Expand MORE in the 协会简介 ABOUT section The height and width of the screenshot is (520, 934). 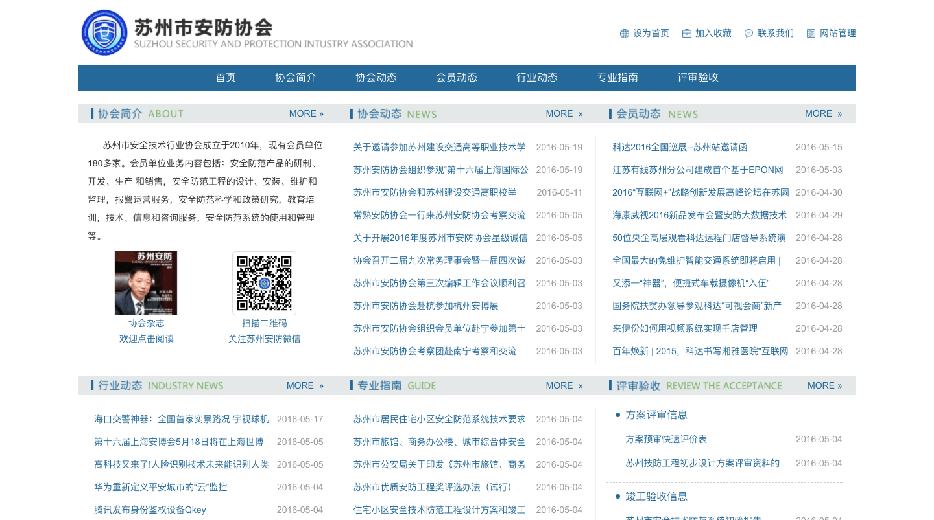tap(306, 114)
